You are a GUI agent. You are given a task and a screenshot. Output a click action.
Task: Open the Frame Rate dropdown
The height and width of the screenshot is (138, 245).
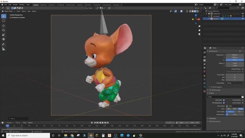235,83
